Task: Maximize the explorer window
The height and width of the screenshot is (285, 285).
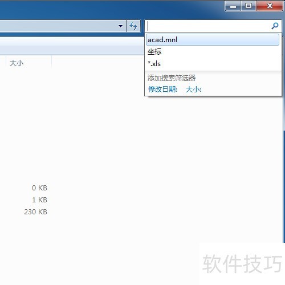Action: [249, 6]
